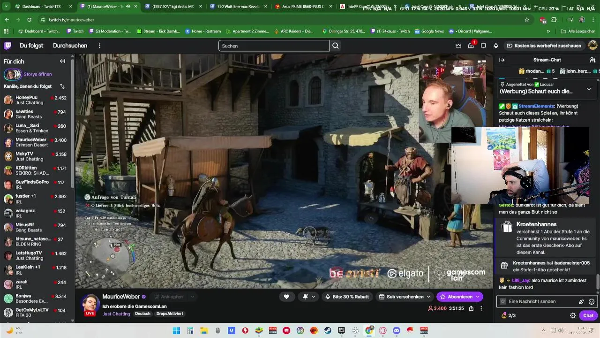
Task: Collapse the Für dich sidebar
Action: point(62,61)
